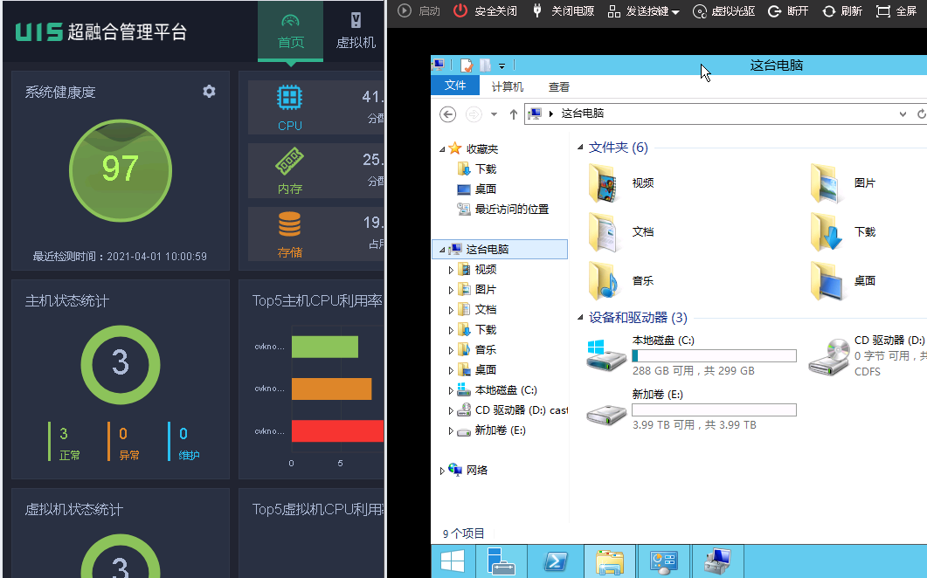This screenshot has height=578, width=927.
Task: Click 断开 disconnect in the console toolbar
Action: point(788,11)
